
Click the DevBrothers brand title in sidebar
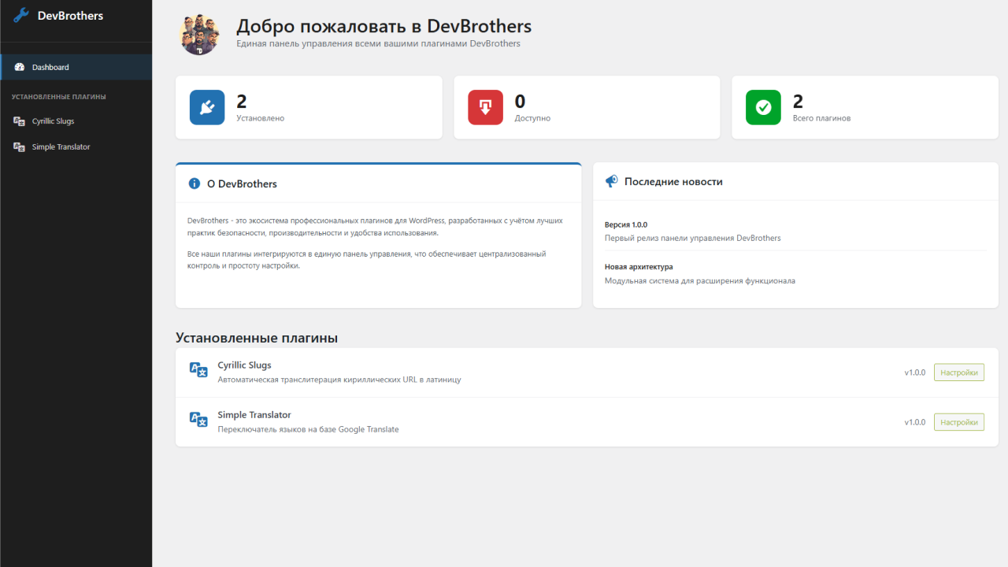[70, 15]
